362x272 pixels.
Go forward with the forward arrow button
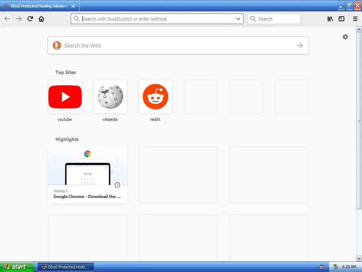[19, 19]
